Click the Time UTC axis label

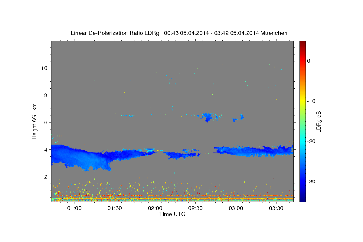point(172,214)
